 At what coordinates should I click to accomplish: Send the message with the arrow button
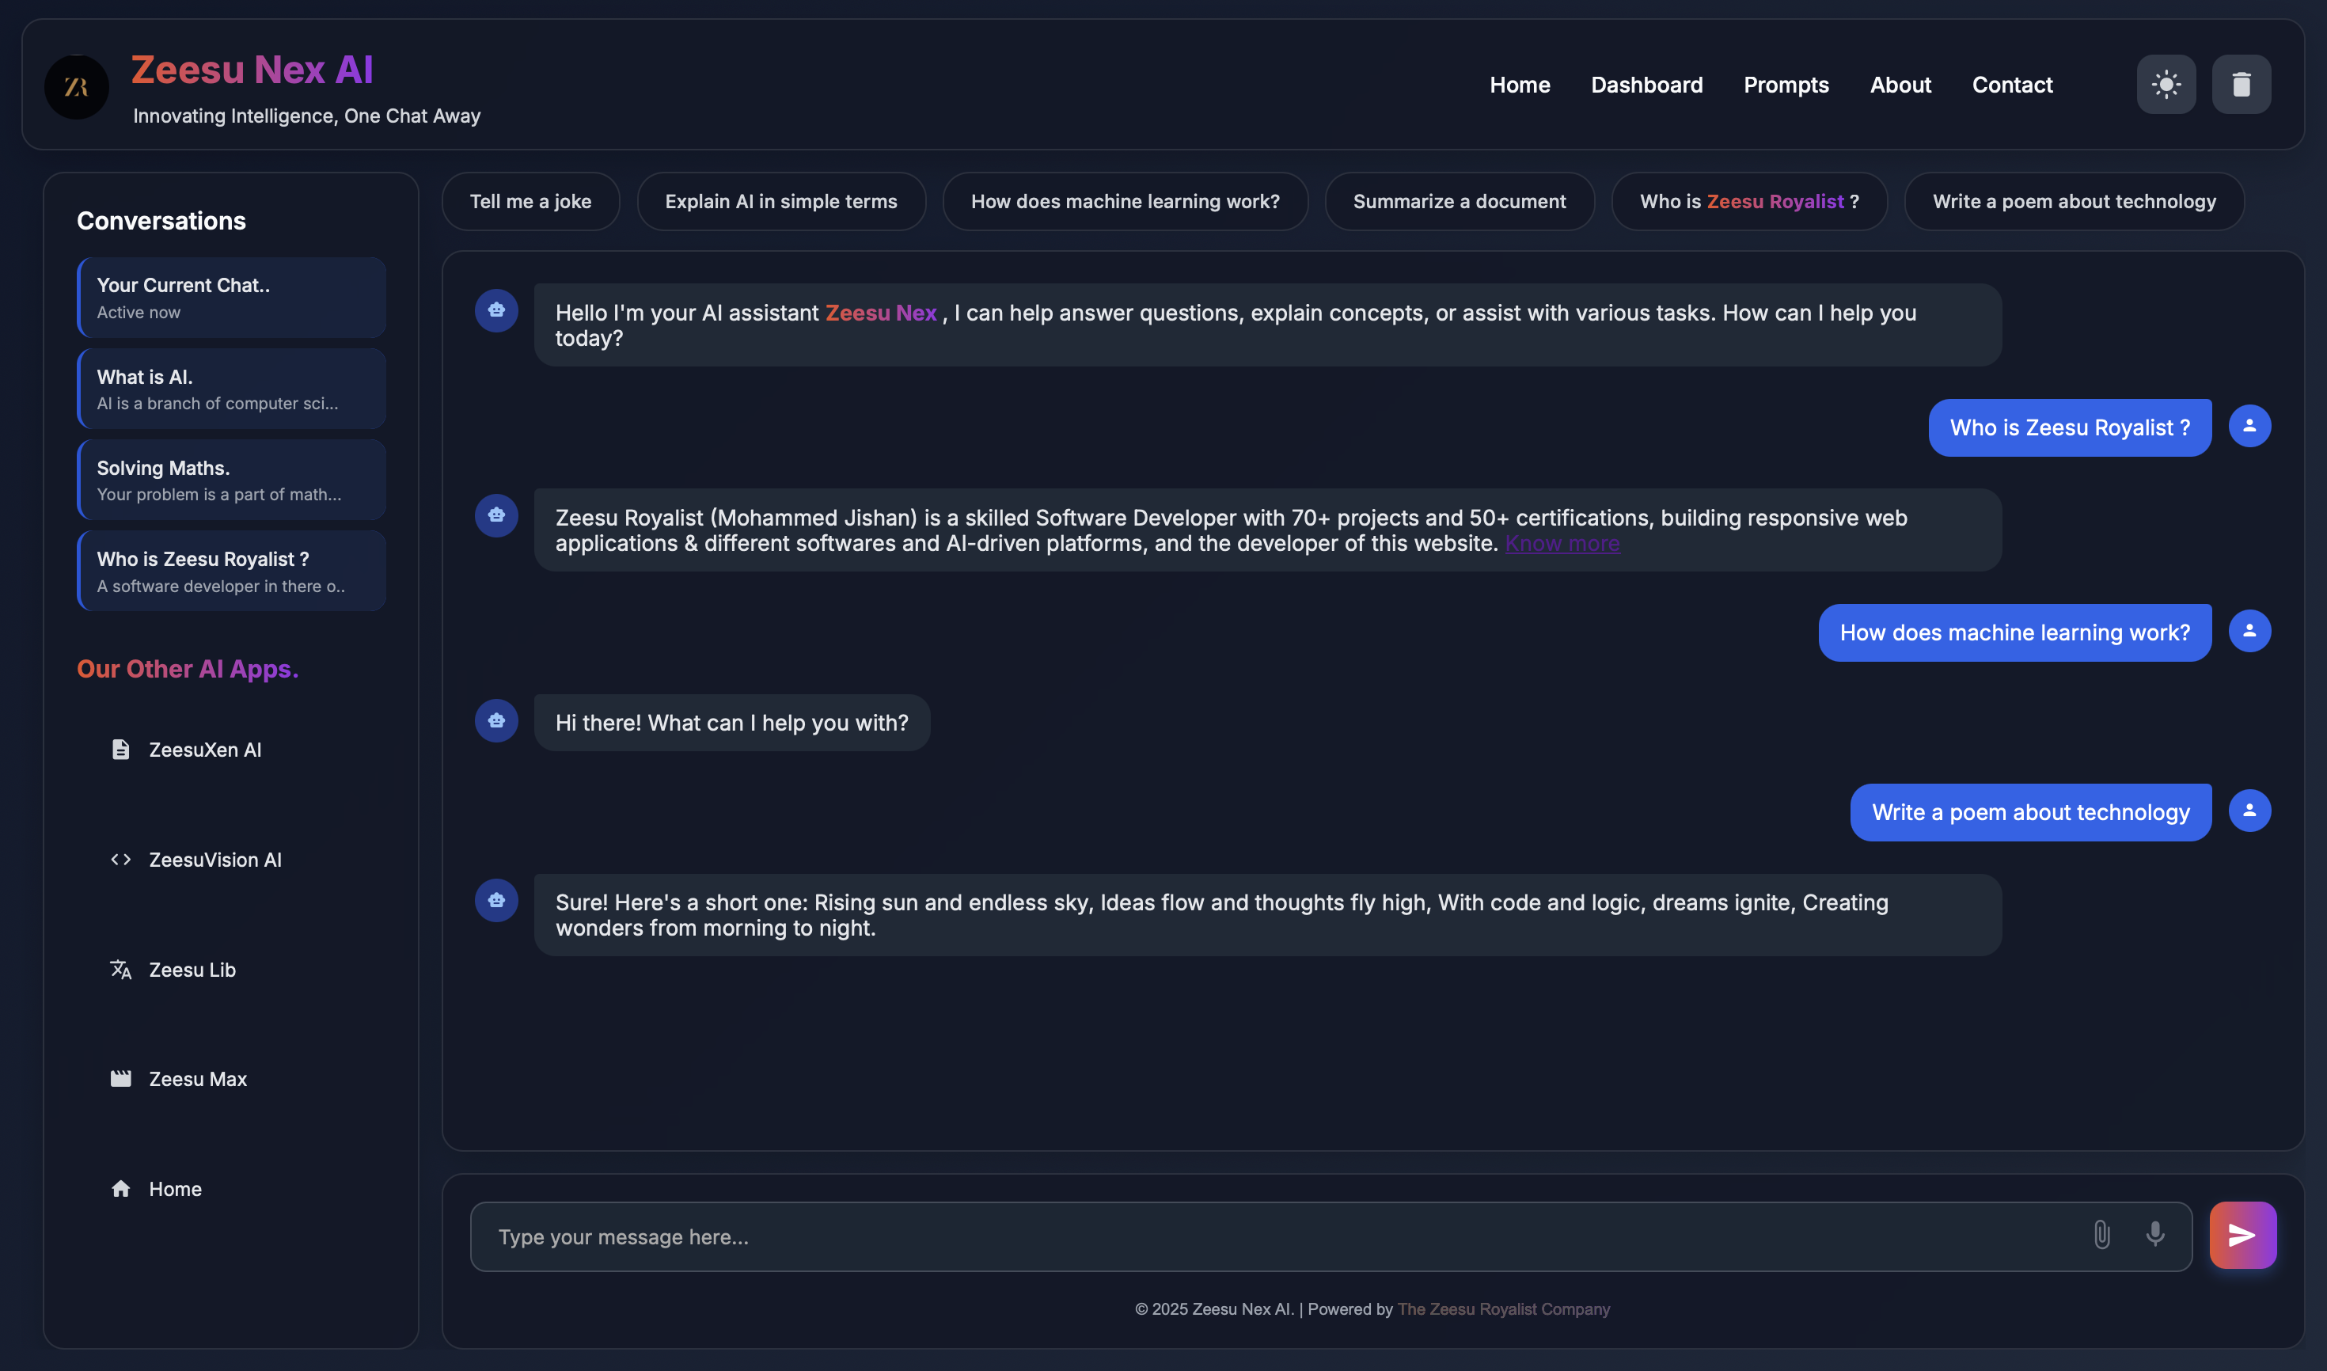(x=2242, y=1235)
